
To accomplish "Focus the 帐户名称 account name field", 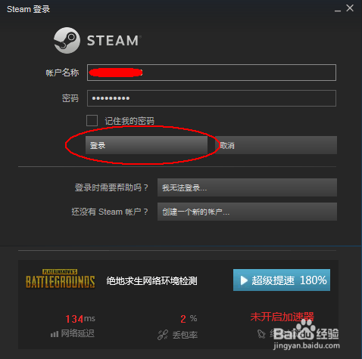I will 211,73.
